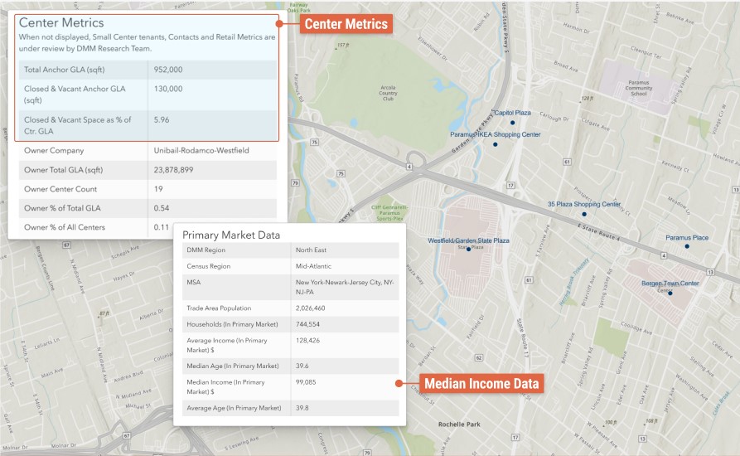The width and height of the screenshot is (740, 456).
Task: Click the Paramus Place map marker
Action: coord(687,246)
